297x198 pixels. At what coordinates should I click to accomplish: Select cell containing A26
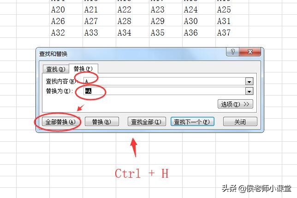pos(66,21)
